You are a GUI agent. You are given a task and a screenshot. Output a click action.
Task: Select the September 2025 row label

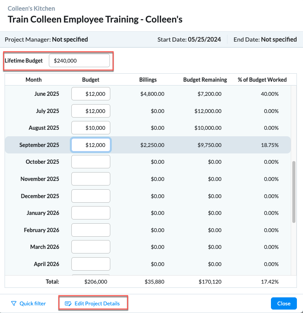tap(39, 145)
